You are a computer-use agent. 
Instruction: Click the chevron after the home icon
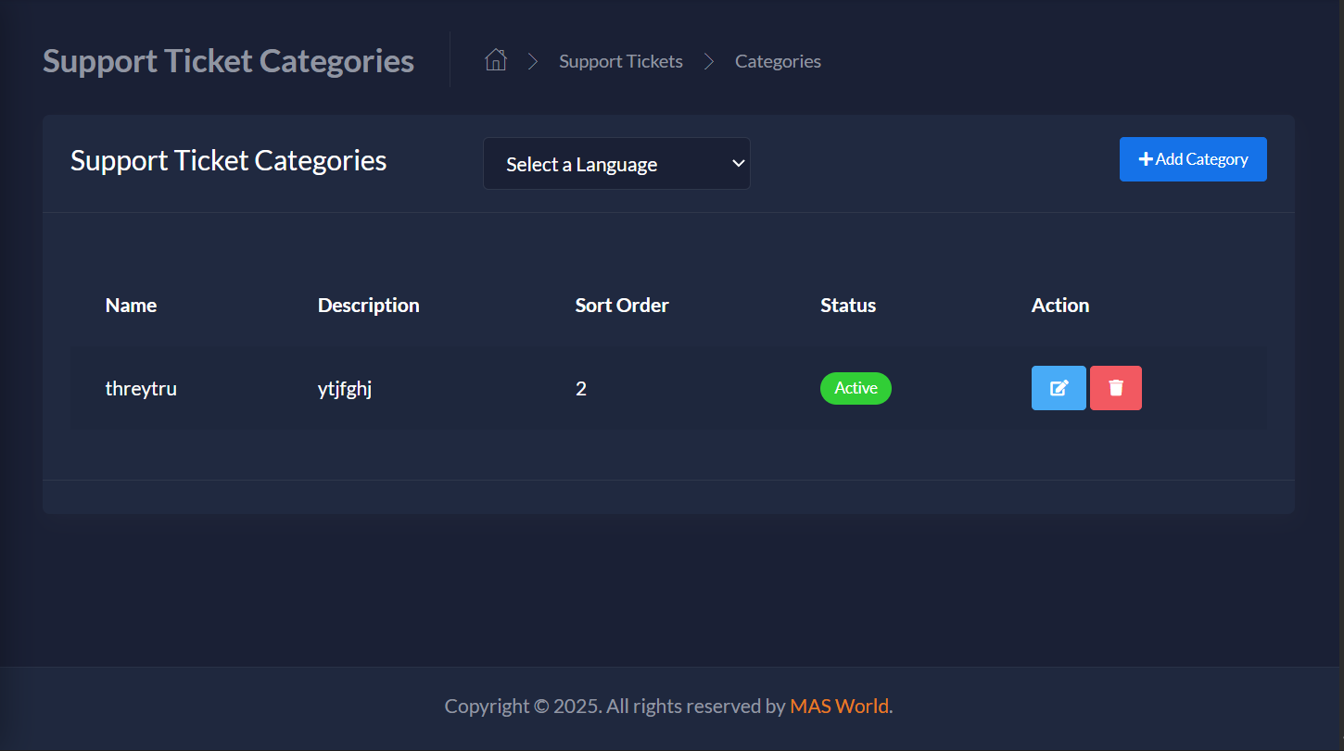532,61
